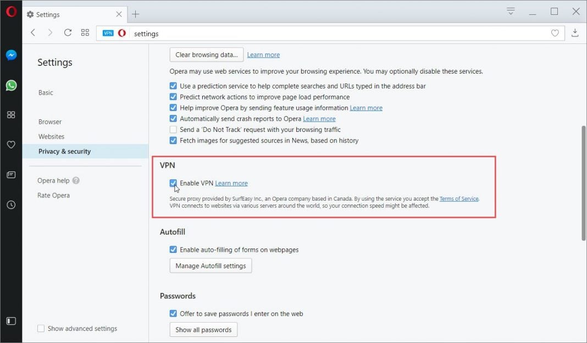The width and height of the screenshot is (587, 343).
Task: Toggle Show advanced settings checkbox
Action: (x=41, y=329)
